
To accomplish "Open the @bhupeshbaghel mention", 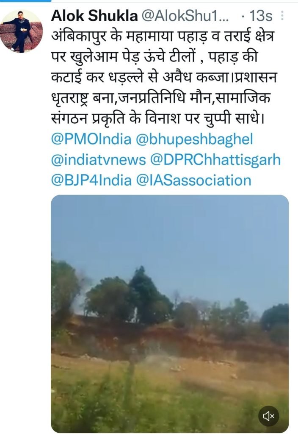I will (x=194, y=139).
